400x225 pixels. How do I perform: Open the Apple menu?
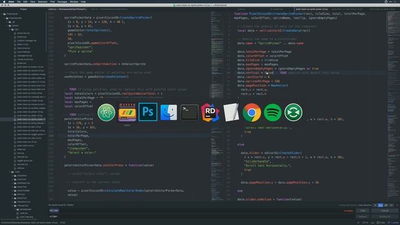(x=4, y=1)
